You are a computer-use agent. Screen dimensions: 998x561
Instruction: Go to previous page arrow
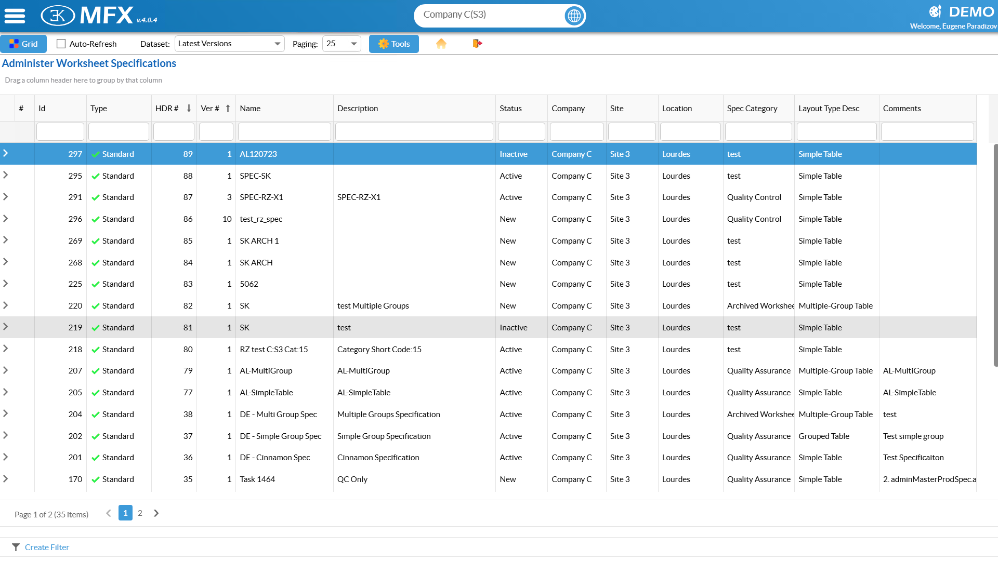(109, 513)
